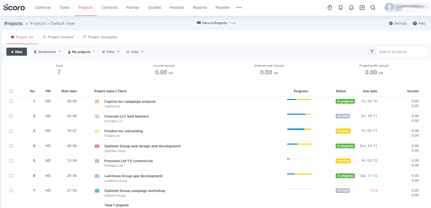Click Concept LLC web banners briefcase icon

click(x=97, y=116)
